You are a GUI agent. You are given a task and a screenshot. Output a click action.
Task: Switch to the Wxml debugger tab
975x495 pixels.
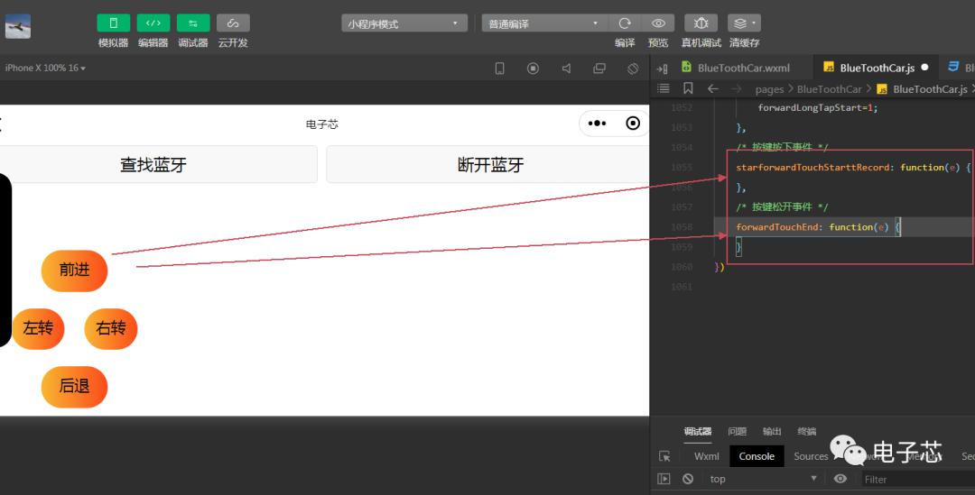(706, 456)
